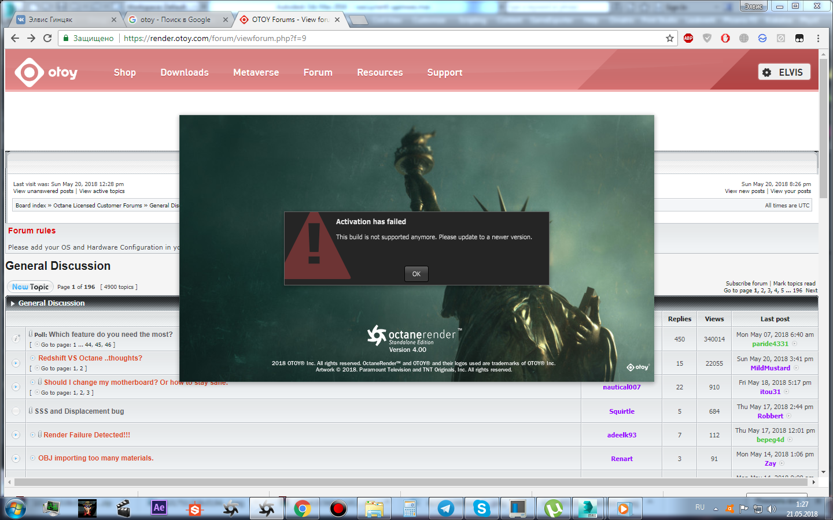Open 3ds Max from the taskbar
The image size is (833, 520).
coord(588,508)
